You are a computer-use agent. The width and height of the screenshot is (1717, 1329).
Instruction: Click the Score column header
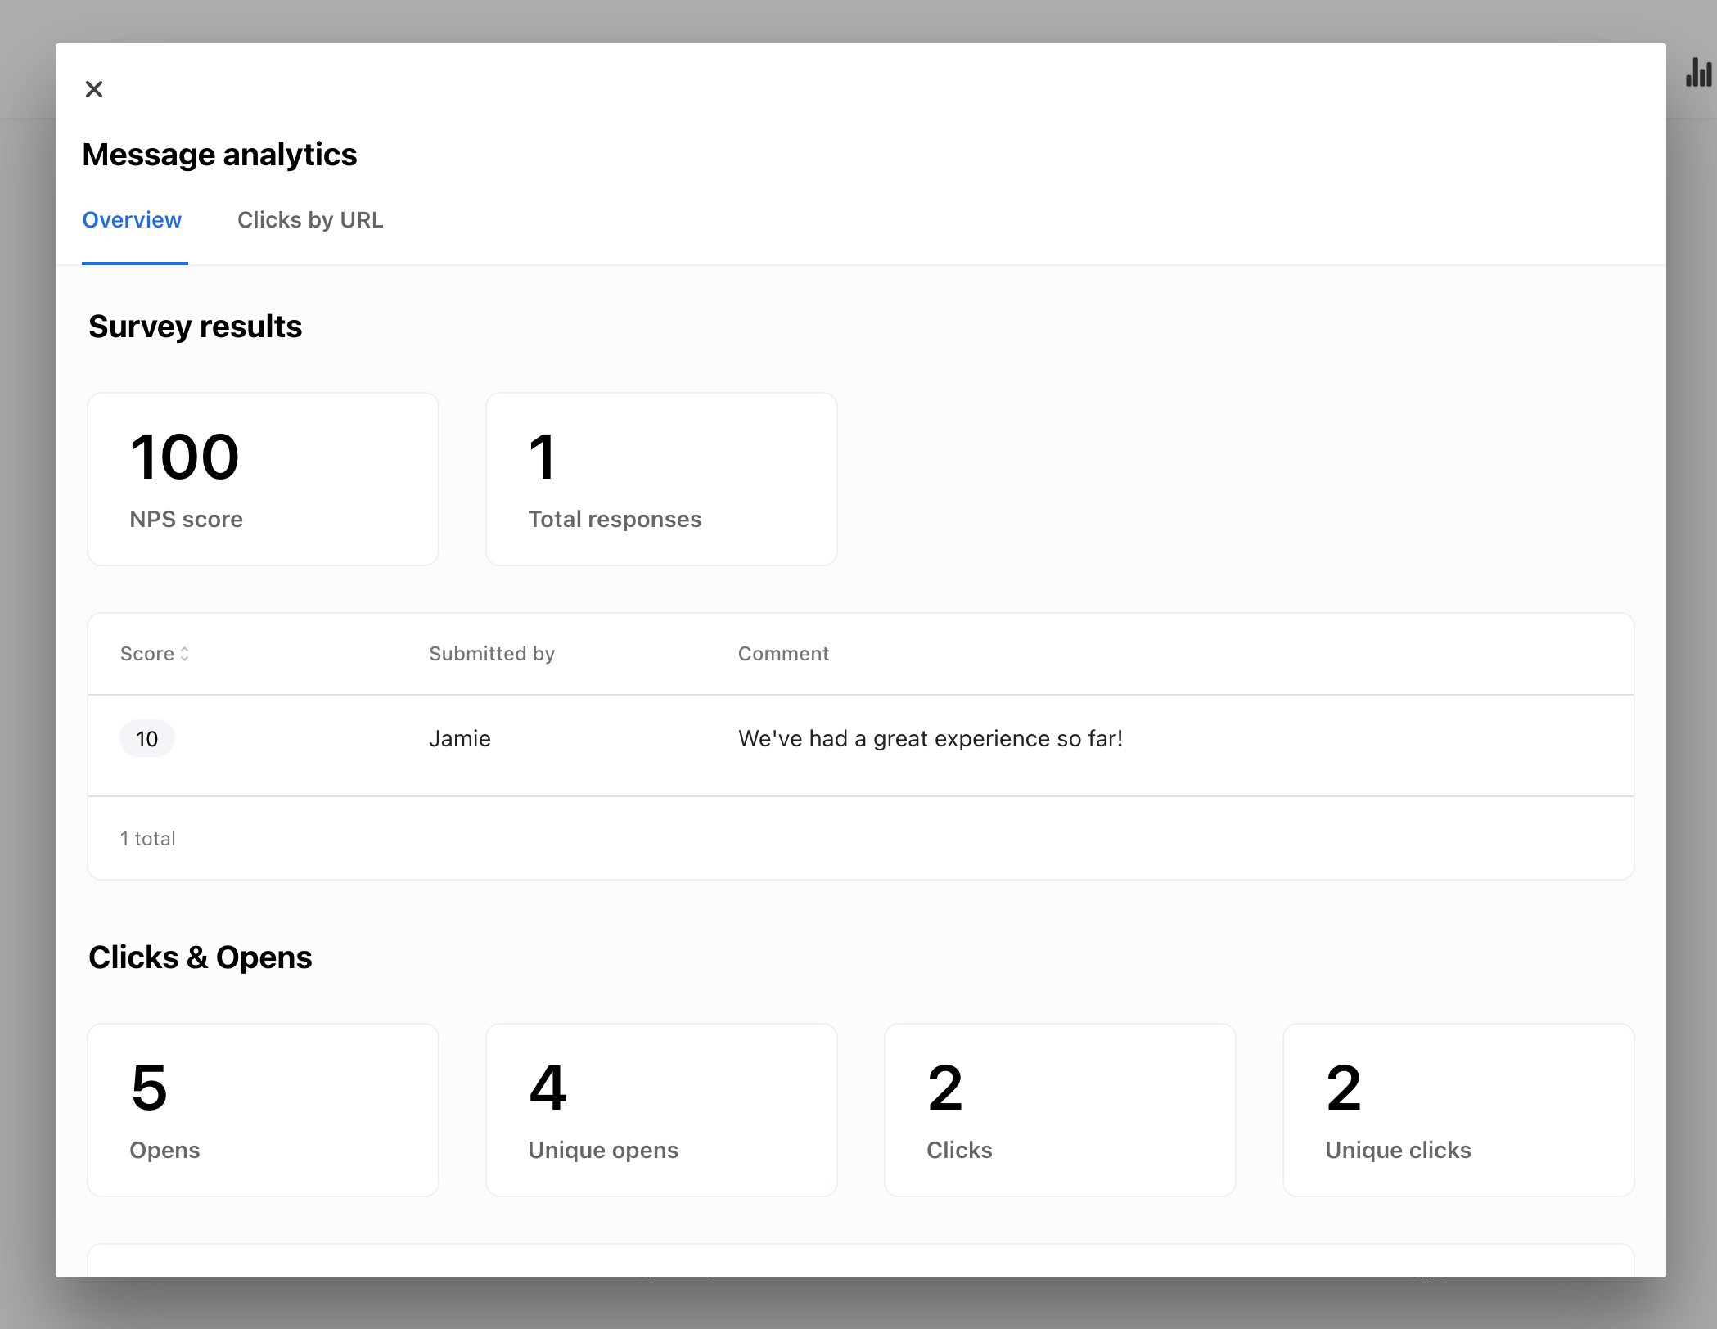(x=147, y=654)
